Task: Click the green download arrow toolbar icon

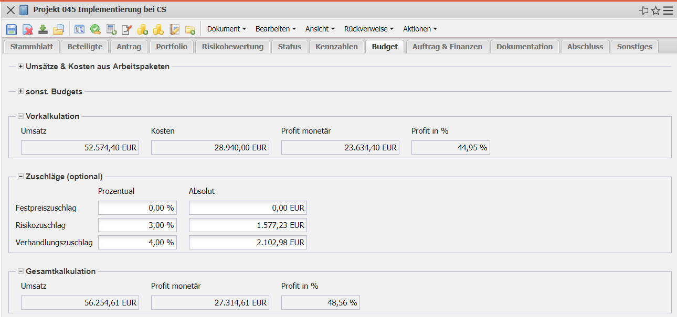Action: point(43,29)
